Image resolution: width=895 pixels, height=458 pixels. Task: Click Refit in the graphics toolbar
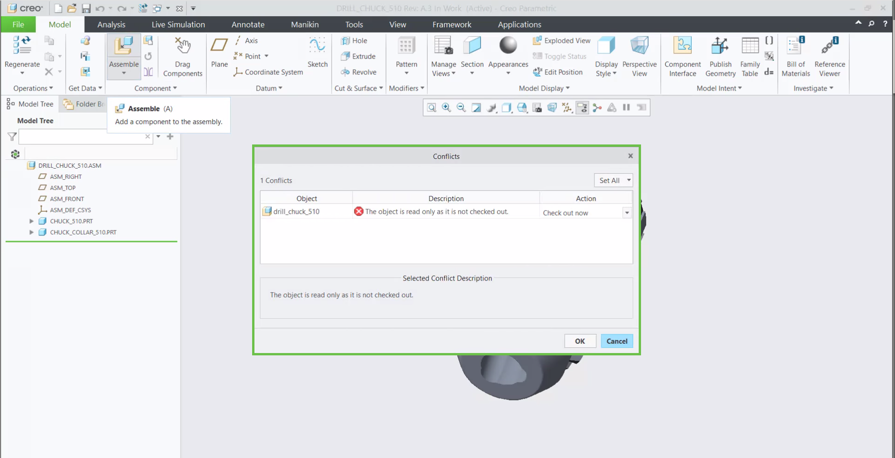click(x=432, y=108)
